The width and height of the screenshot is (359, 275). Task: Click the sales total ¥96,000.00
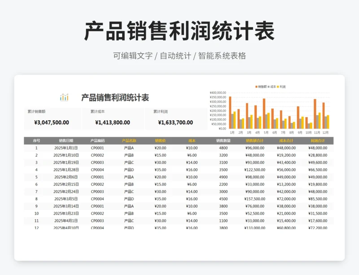(x=255, y=148)
